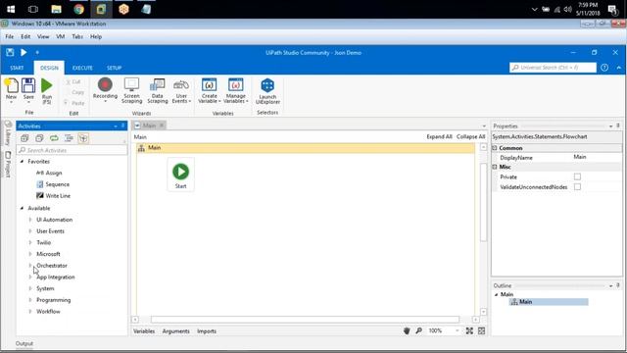Open File Explorer from taskbar
Screen dimensions: 627x353
pyautogui.click(x=57, y=9)
